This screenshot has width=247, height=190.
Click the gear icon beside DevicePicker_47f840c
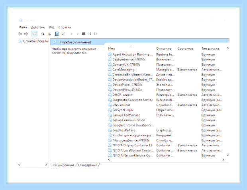[x=110, y=85]
